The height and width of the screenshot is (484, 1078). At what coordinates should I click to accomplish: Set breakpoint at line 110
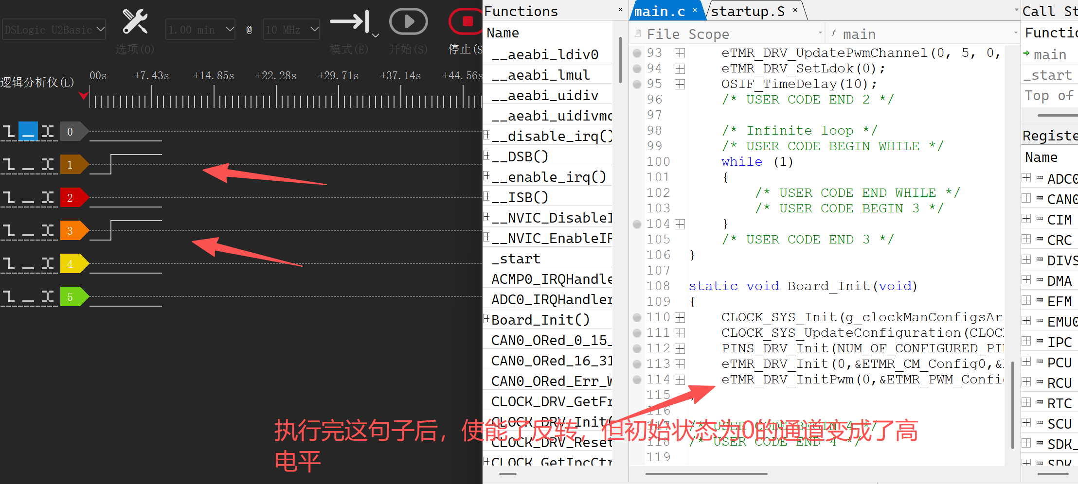pyautogui.click(x=637, y=317)
